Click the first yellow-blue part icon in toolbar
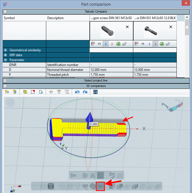Viewport: 192px width, 193px height. 7,92
